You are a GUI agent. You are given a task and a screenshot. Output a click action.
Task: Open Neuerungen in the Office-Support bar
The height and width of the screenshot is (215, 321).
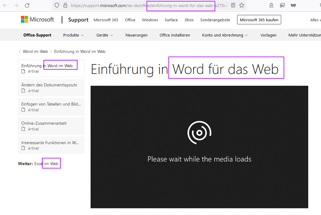tap(136, 35)
